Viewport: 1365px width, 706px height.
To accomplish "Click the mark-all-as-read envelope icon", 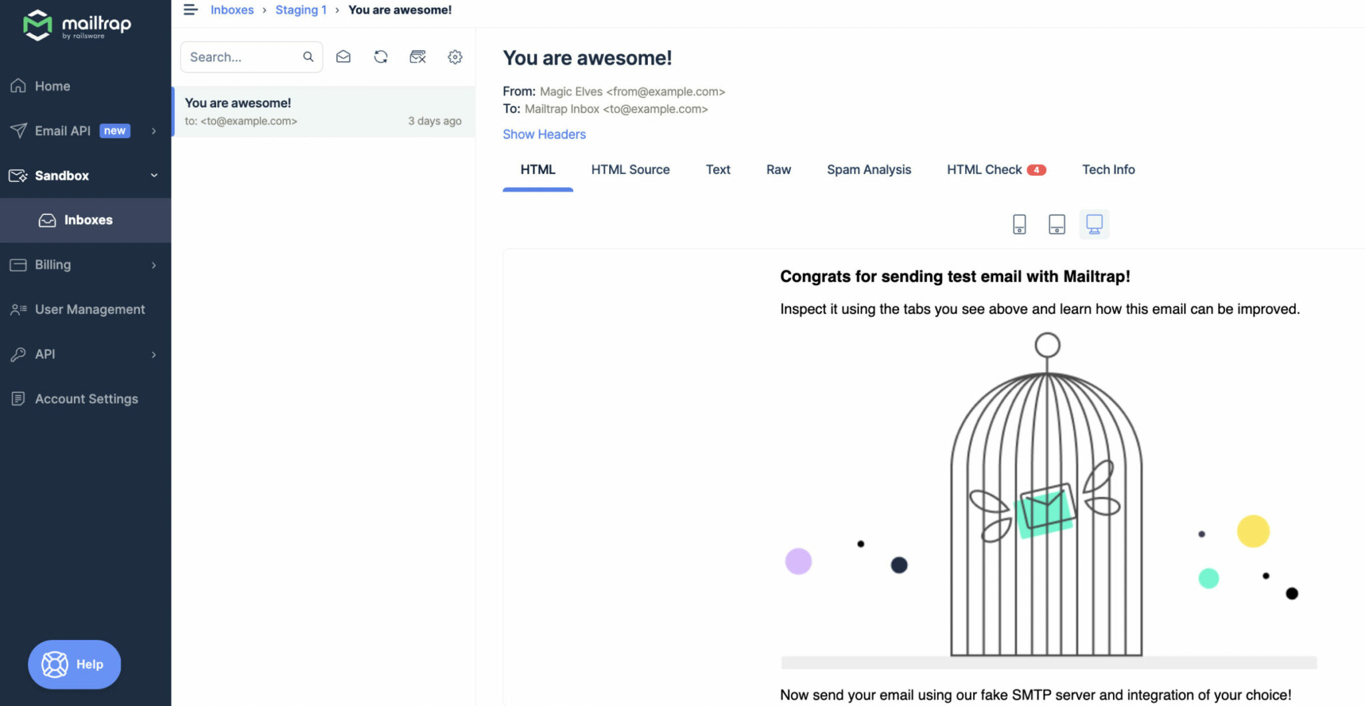I will click(343, 57).
